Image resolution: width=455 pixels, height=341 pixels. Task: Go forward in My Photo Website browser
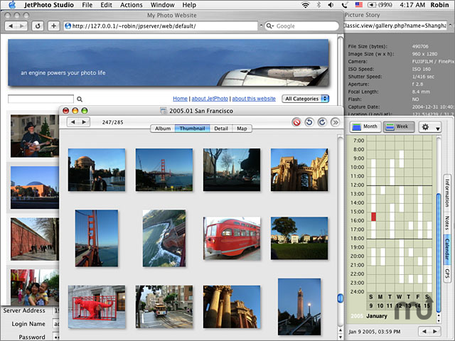coord(22,26)
